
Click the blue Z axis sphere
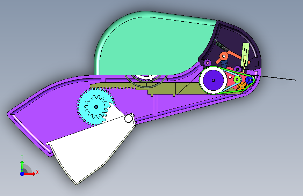[x=22, y=174]
